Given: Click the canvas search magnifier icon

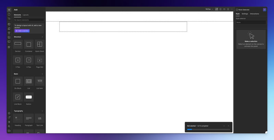Looking at the screenshot, I should pos(9,126).
